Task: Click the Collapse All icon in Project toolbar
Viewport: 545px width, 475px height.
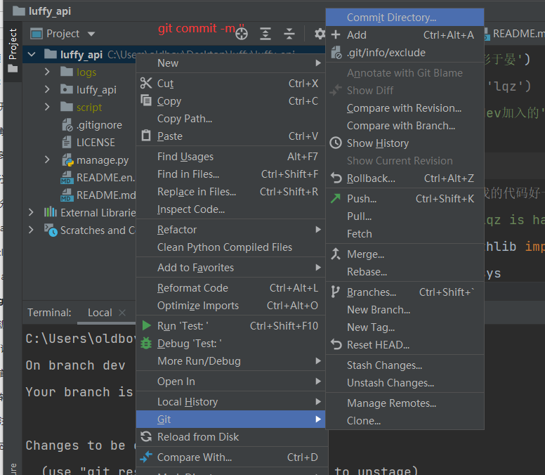Action: pos(289,34)
